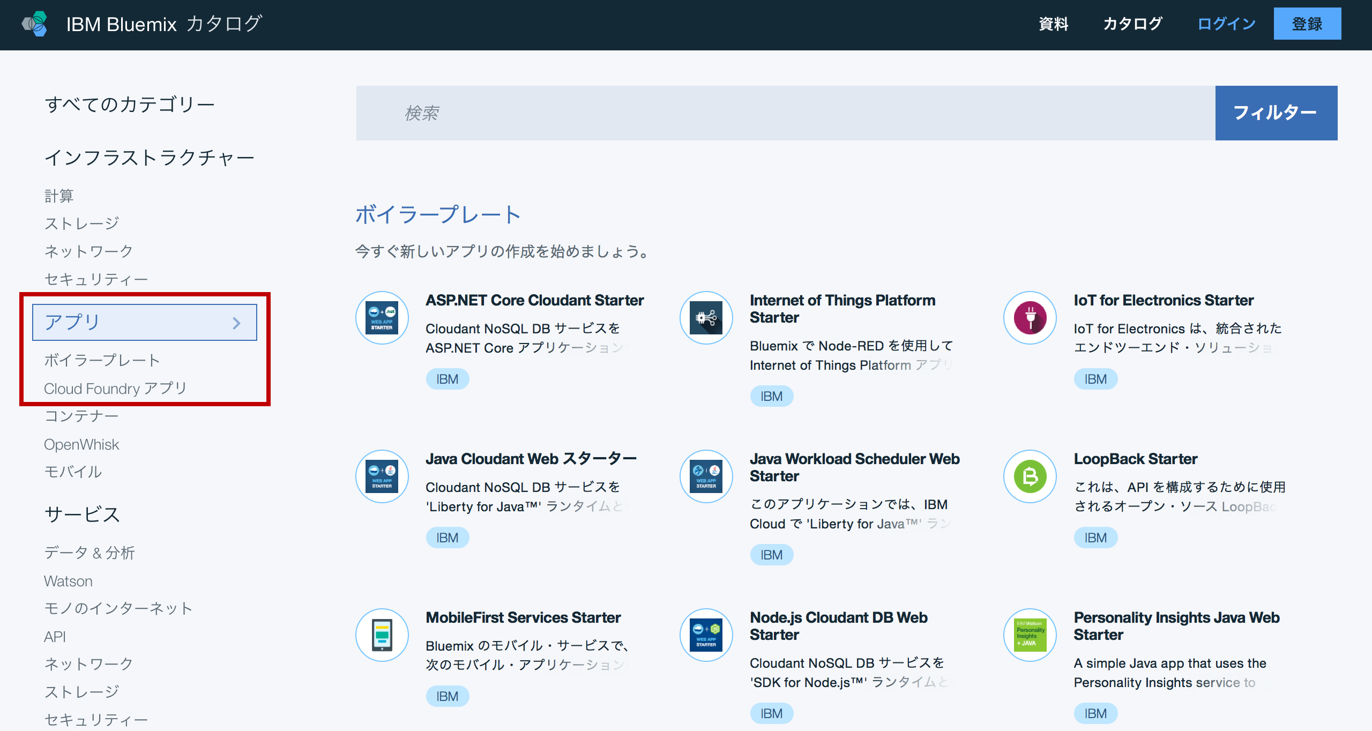Click the 登録 button
Screen dimensions: 1372x731
pyautogui.click(x=1307, y=23)
